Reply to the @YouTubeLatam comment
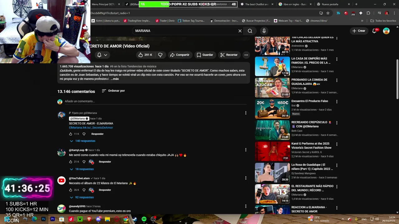Screen dimensions: 399x224 (x=105, y=190)
